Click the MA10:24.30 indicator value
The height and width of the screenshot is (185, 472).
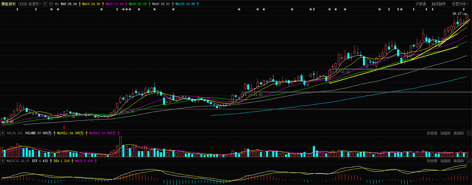coord(91,4)
